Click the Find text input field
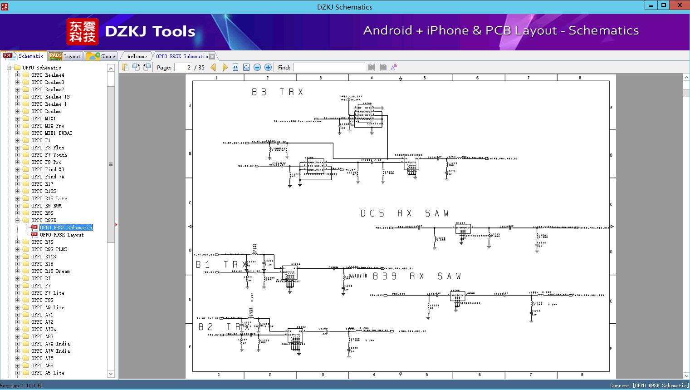The width and height of the screenshot is (690, 390). (329, 67)
